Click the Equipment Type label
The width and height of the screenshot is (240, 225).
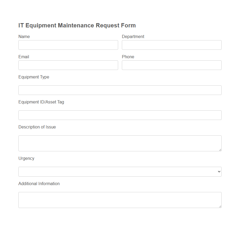[34, 77]
